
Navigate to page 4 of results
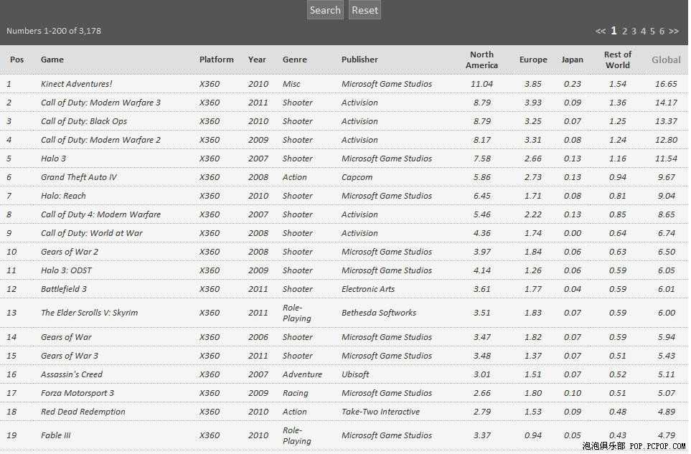tap(643, 32)
